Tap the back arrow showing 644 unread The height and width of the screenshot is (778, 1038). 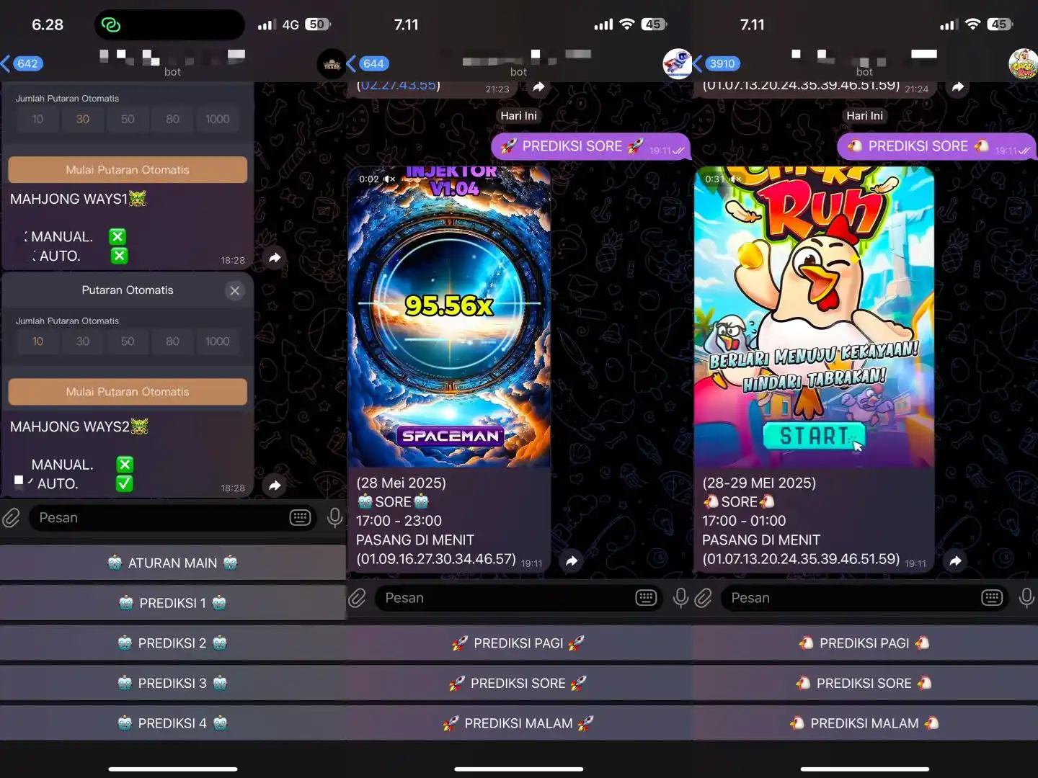[368, 63]
